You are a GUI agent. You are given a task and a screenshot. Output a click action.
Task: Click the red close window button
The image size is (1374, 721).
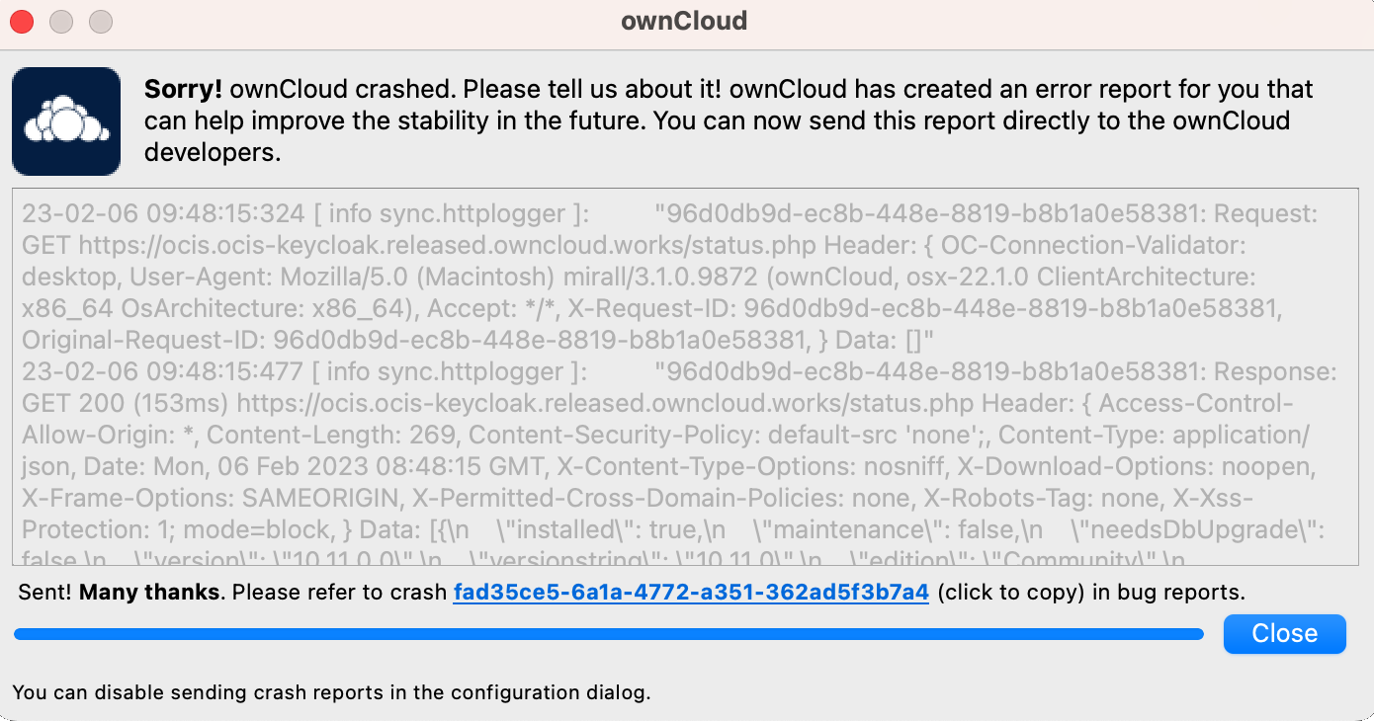(x=21, y=20)
